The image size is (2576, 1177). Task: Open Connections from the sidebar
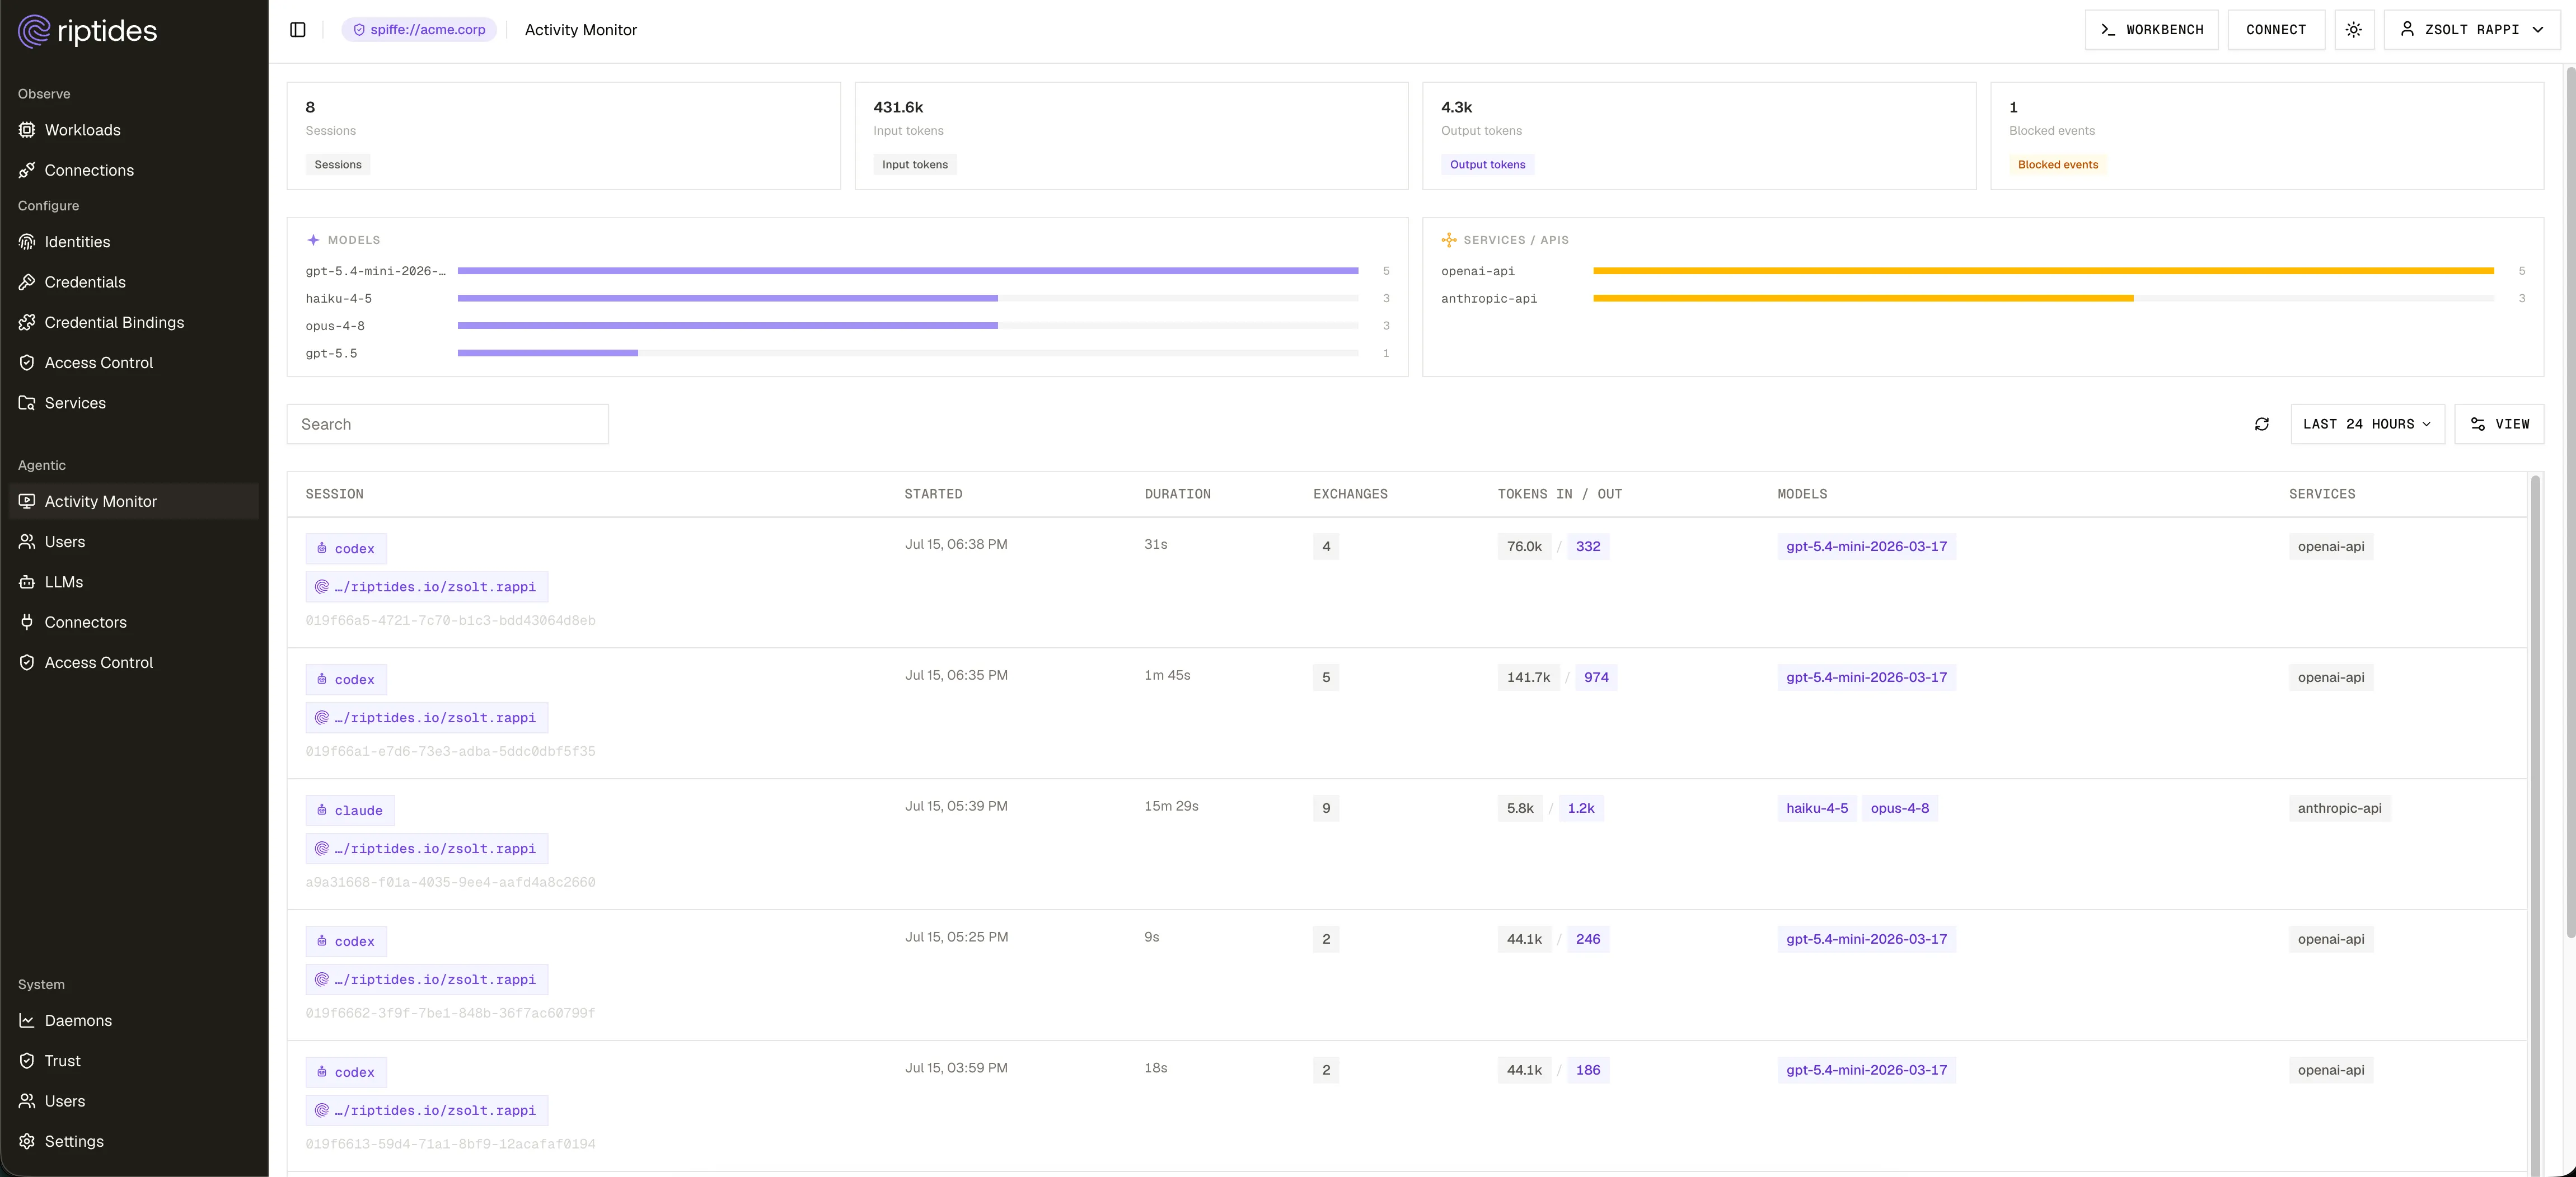pyautogui.click(x=134, y=170)
